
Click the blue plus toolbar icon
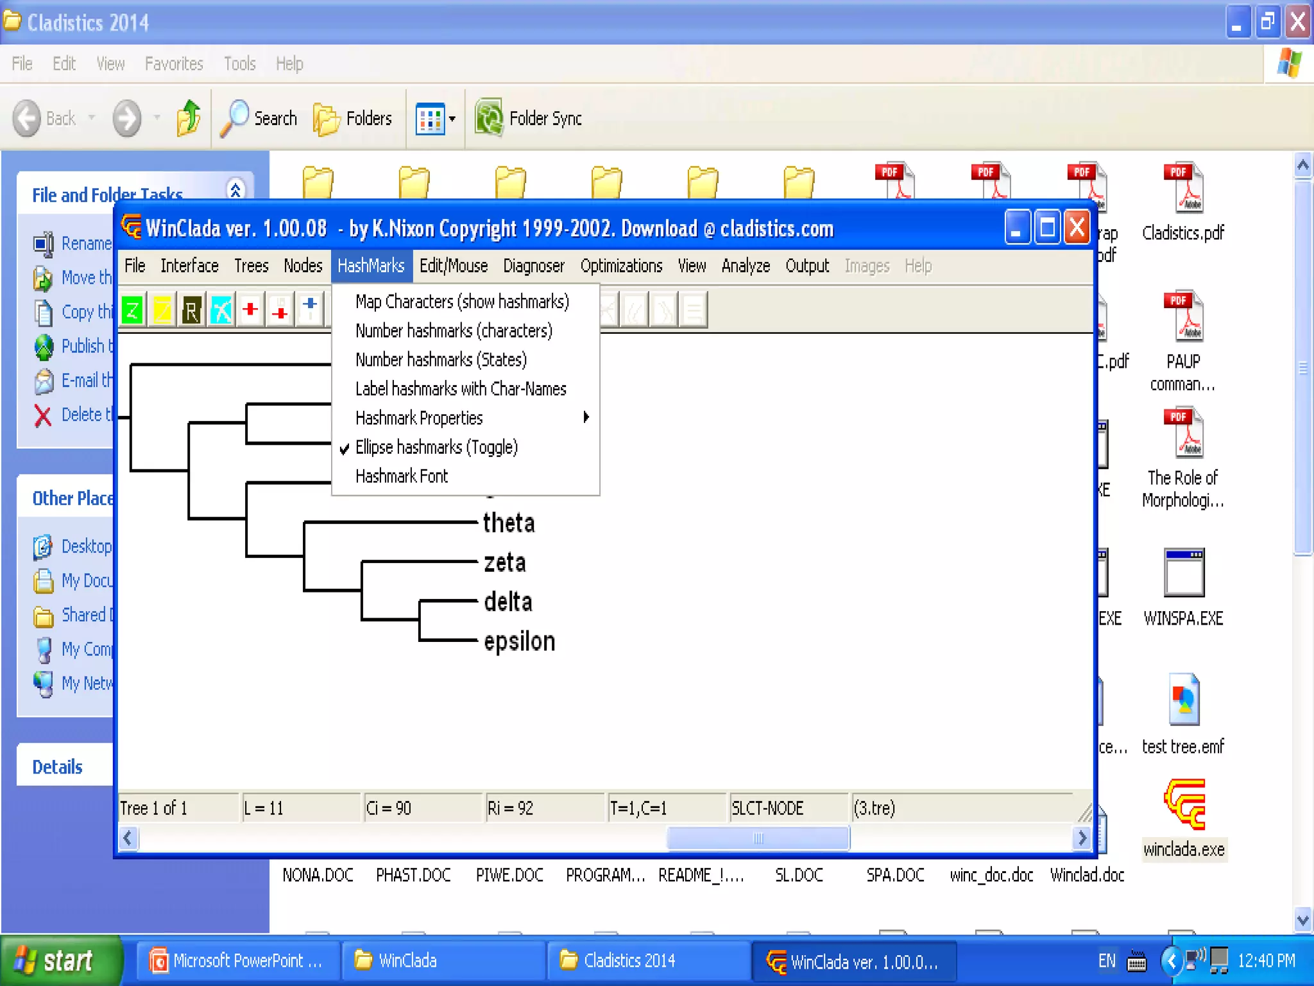310,309
